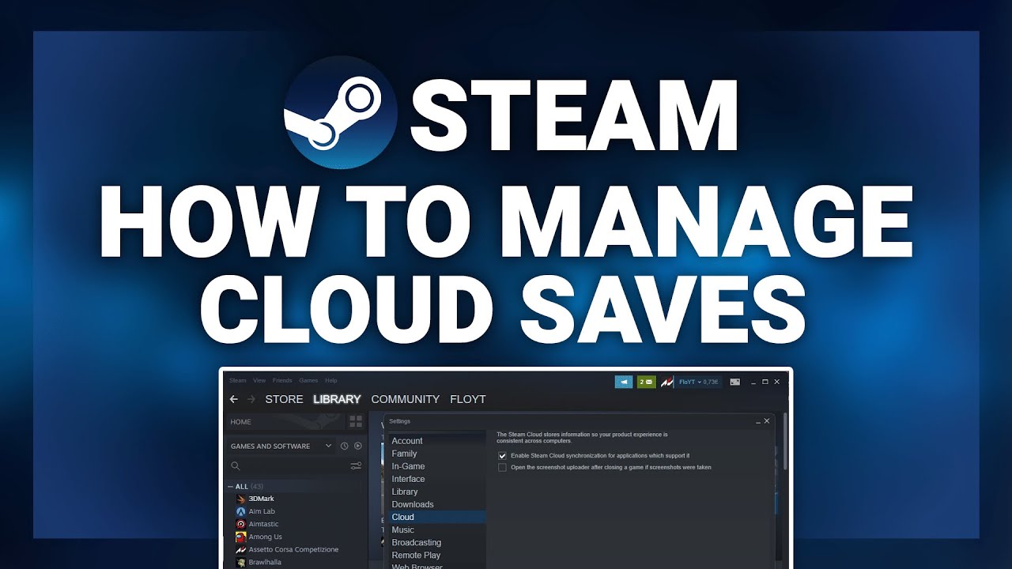Select Library settings category

click(x=436, y=492)
